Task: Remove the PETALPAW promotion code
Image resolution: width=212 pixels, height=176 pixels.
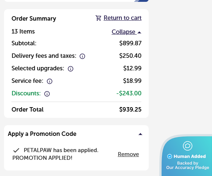Action: pyautogui.click(x=128, y=154)
